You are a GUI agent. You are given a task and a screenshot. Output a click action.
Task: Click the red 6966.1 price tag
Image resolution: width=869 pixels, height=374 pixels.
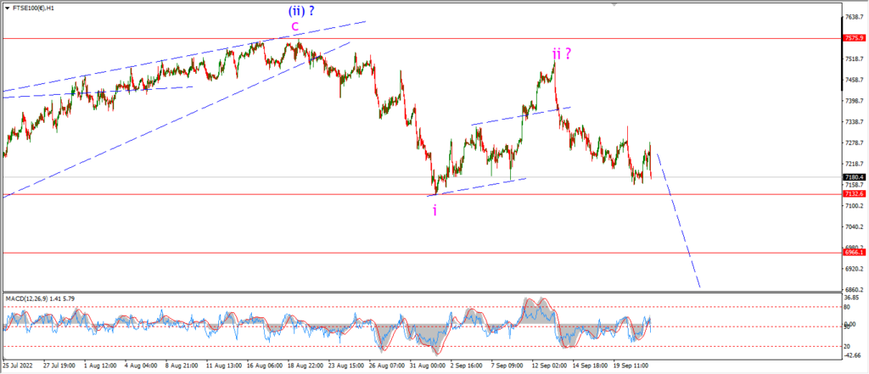tap(854, 252)
